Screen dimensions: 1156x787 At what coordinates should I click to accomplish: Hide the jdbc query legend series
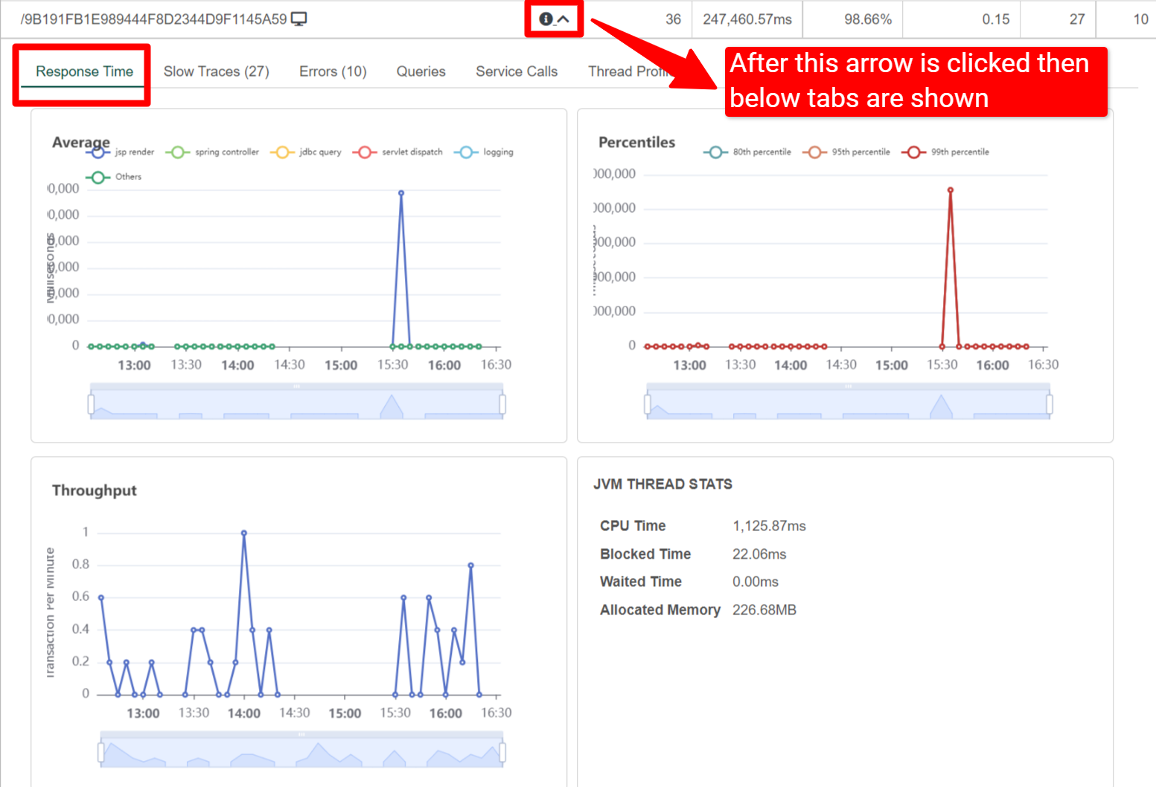coord(306,152)
